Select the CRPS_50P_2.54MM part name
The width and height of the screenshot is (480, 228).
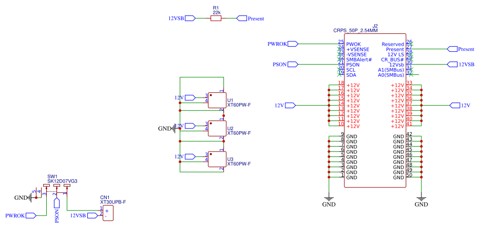point(355,31)
